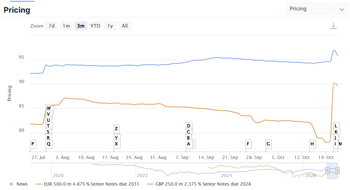Open news marker Z
Viewport: 350px width, 190px height.
[116, 129]
